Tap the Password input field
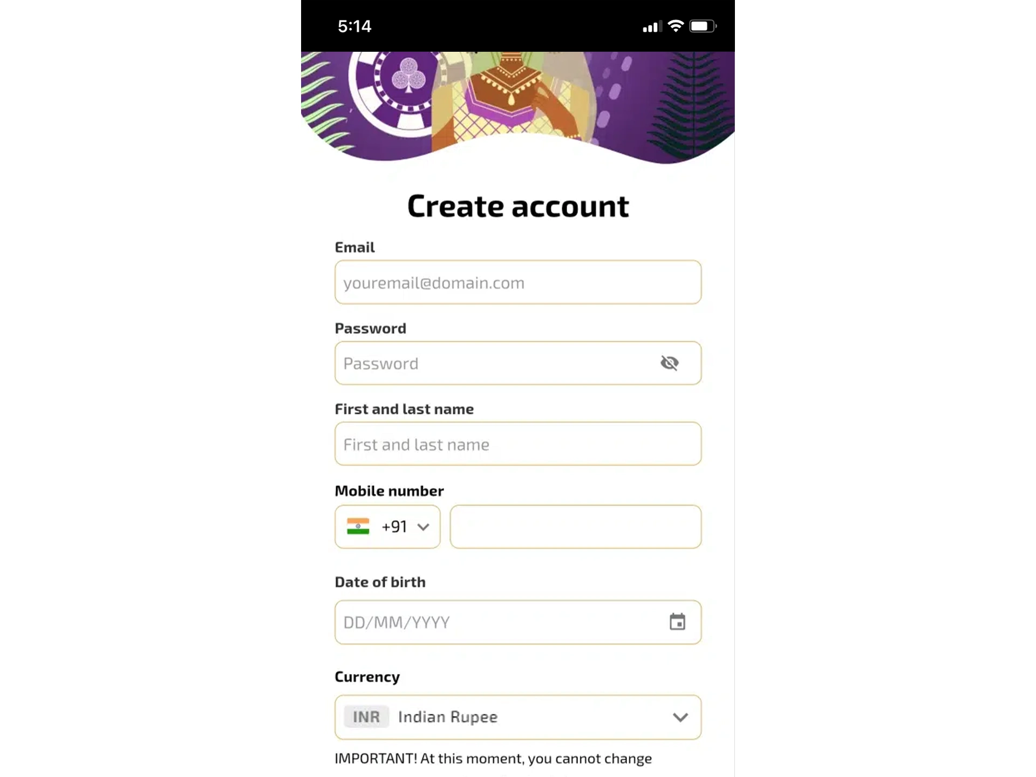The height and width of the screenshot is (777, 1036). 517,363
